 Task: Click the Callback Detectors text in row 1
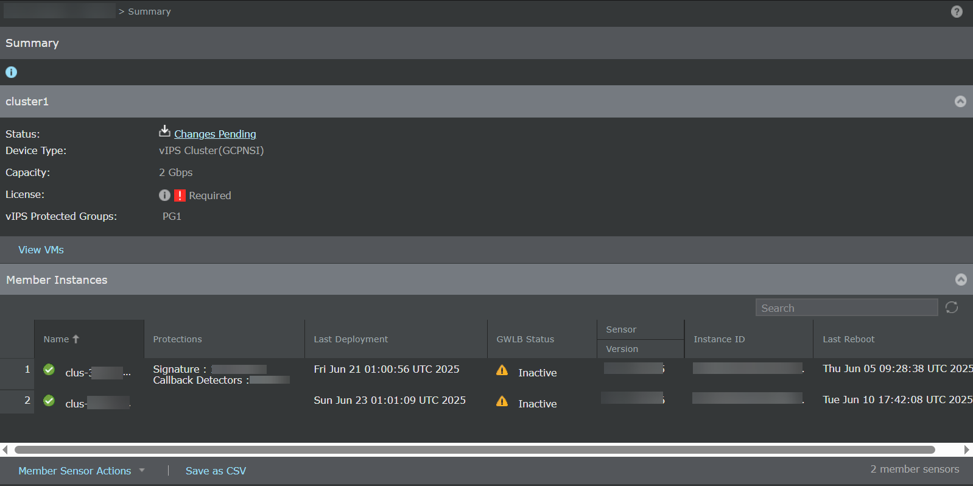click(x=201, y=380)
